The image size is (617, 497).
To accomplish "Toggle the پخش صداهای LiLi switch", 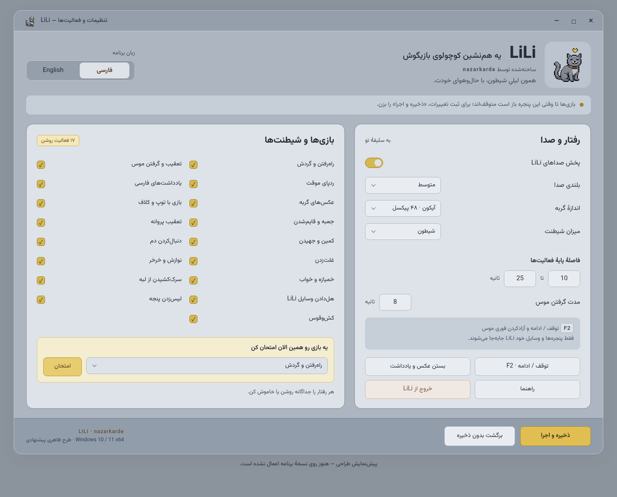I will pyautogui.click(x=374, y=163).
